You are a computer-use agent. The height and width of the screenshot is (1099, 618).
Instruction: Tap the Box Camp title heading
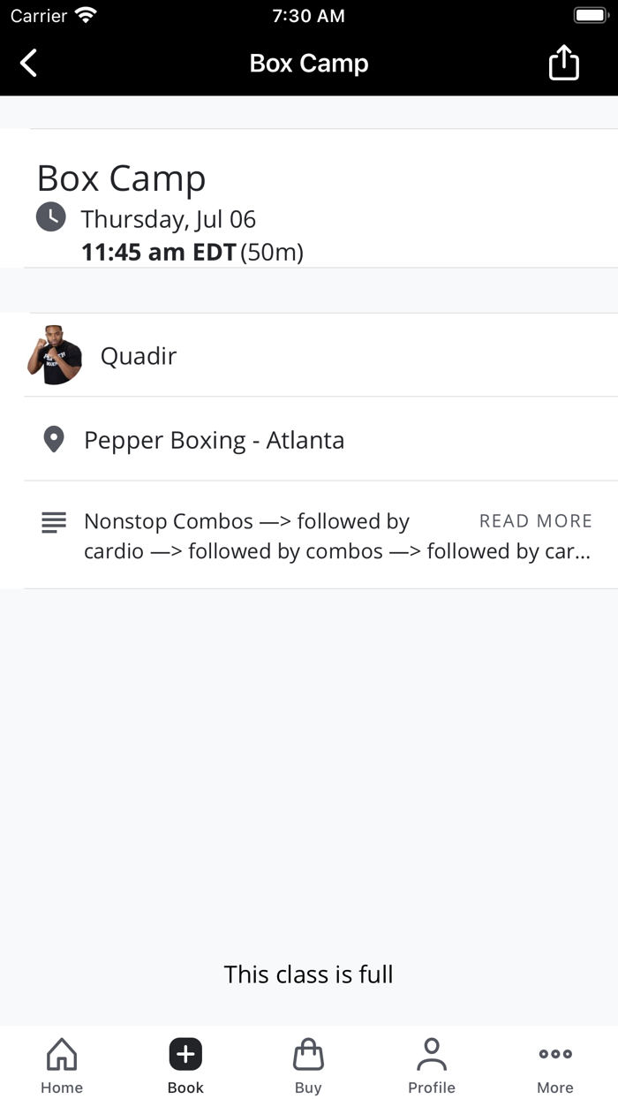pyautogui.click(x=120, y=178)
